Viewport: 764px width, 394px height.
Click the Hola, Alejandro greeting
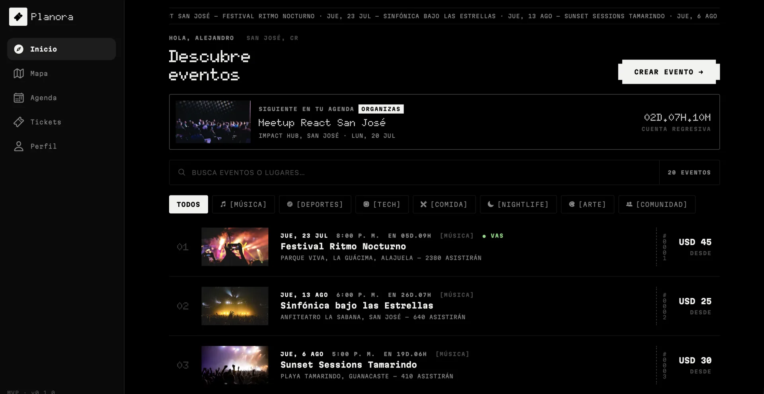(x=201, y=38)
